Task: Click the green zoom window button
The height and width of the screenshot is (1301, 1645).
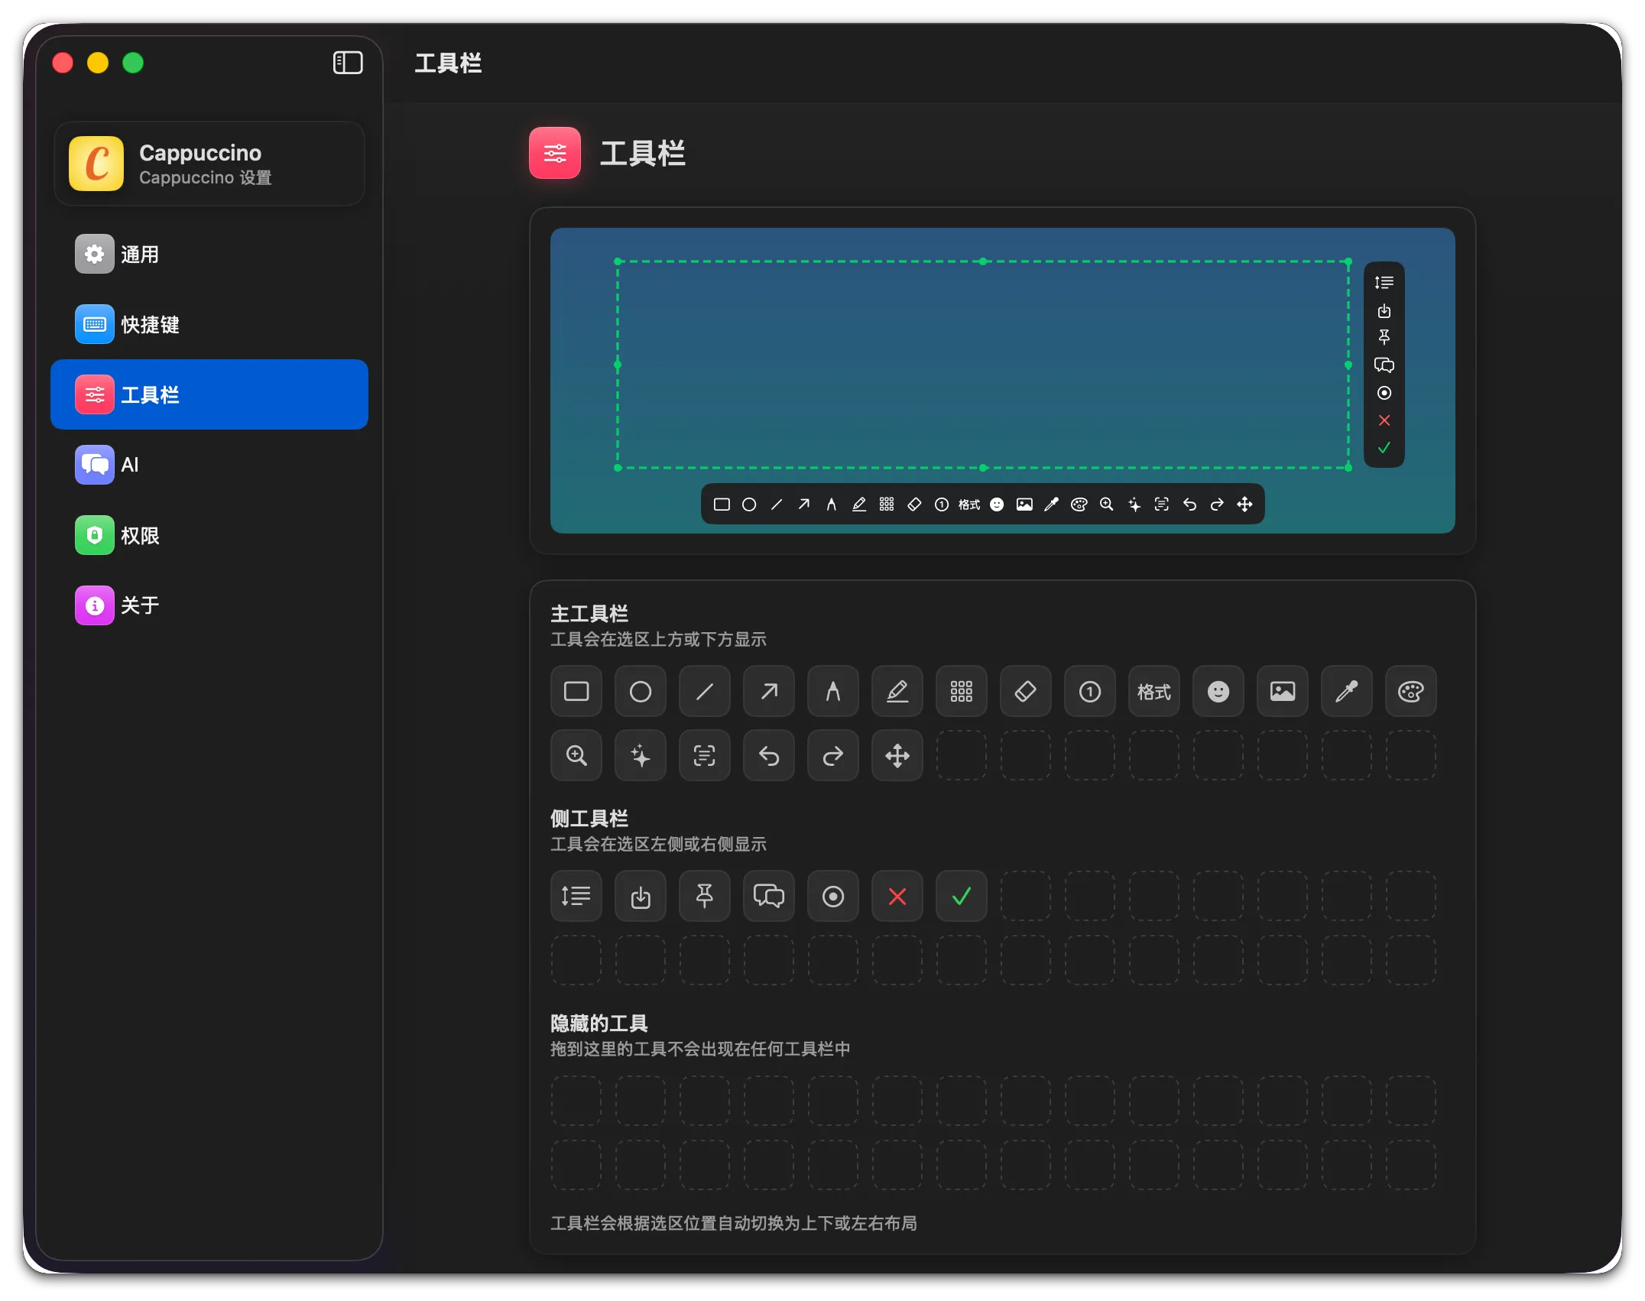Action: (133, 63)
